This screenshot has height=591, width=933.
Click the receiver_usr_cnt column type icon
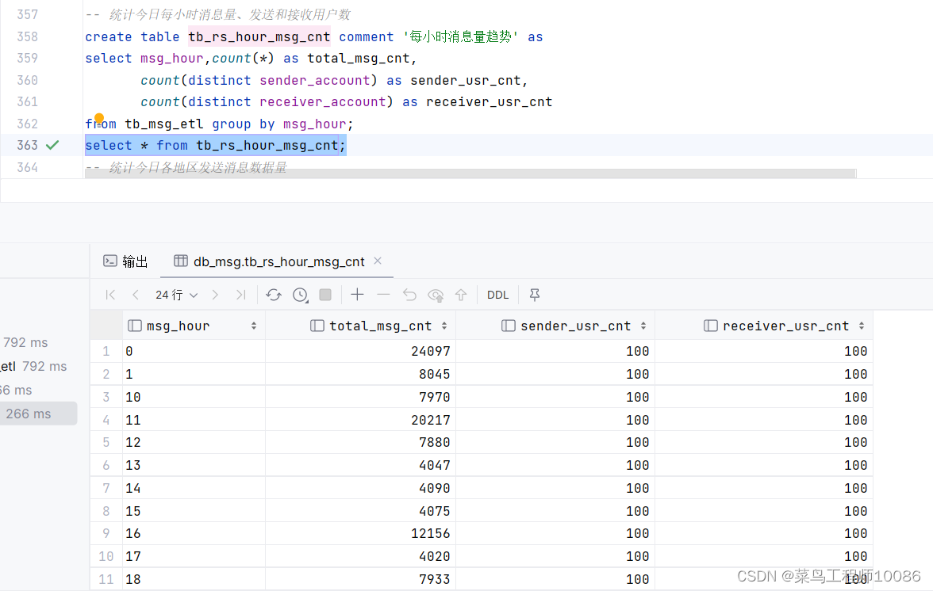point(711,326)
